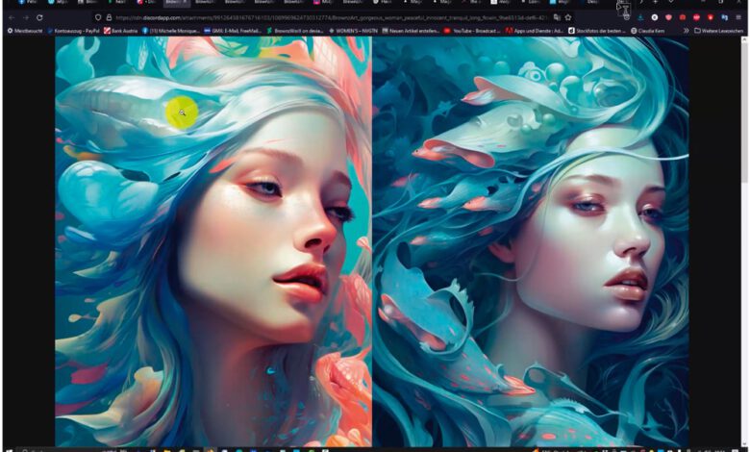
Task: Open the Kontoauszug - PayPal bookmark
Action: [x=74, y=31]
